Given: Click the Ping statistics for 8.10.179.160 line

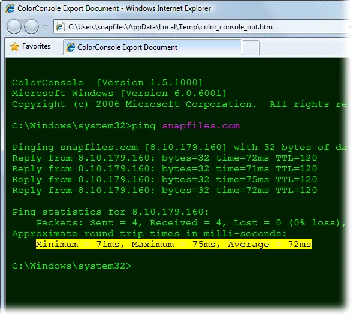Looking at the screenshot, I should tap(110, 212).
